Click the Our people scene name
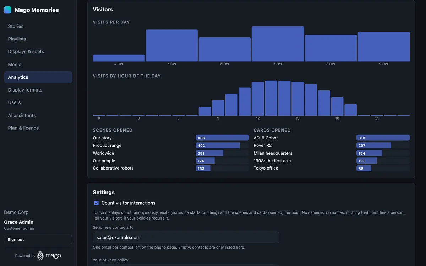 [104, 161]
